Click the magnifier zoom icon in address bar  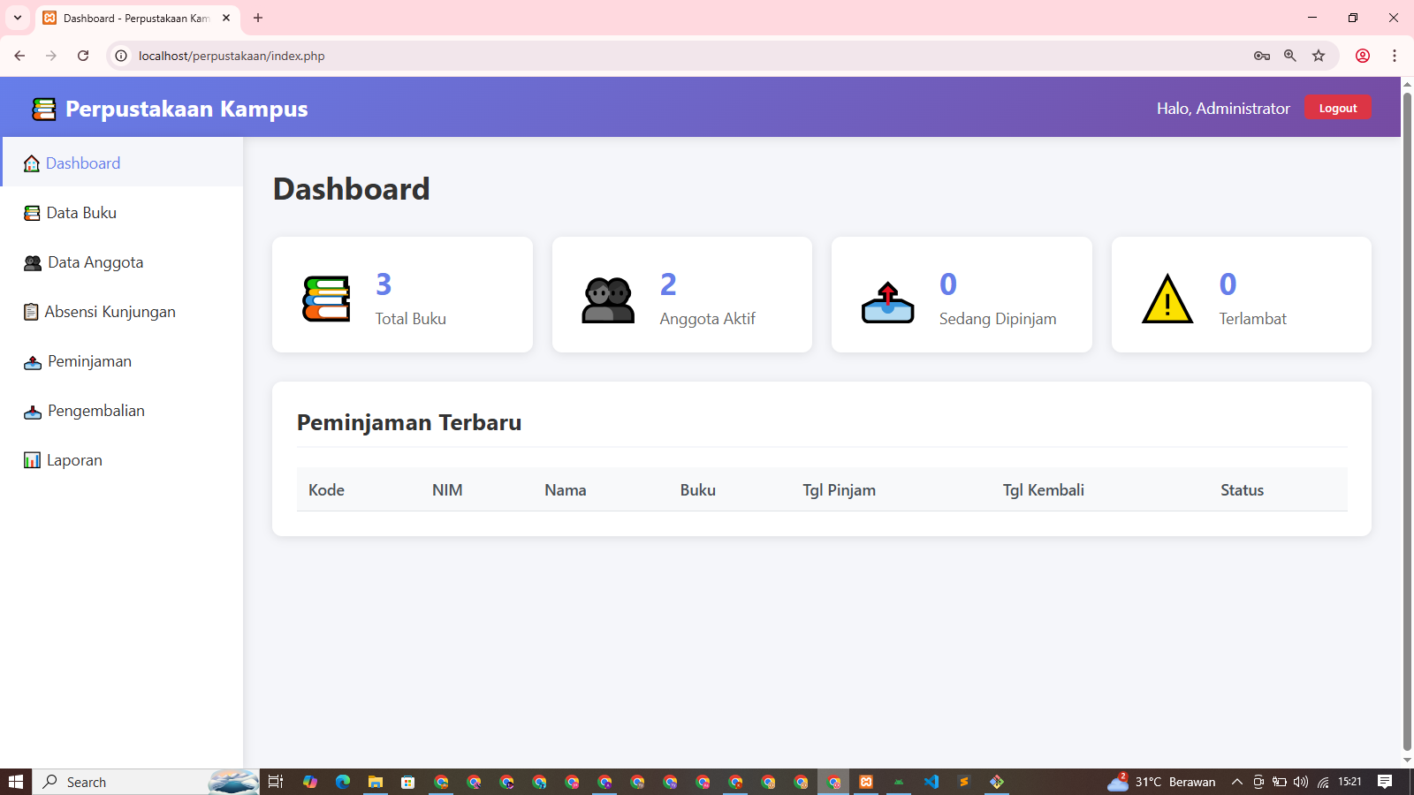click(x=1290, y=55)
